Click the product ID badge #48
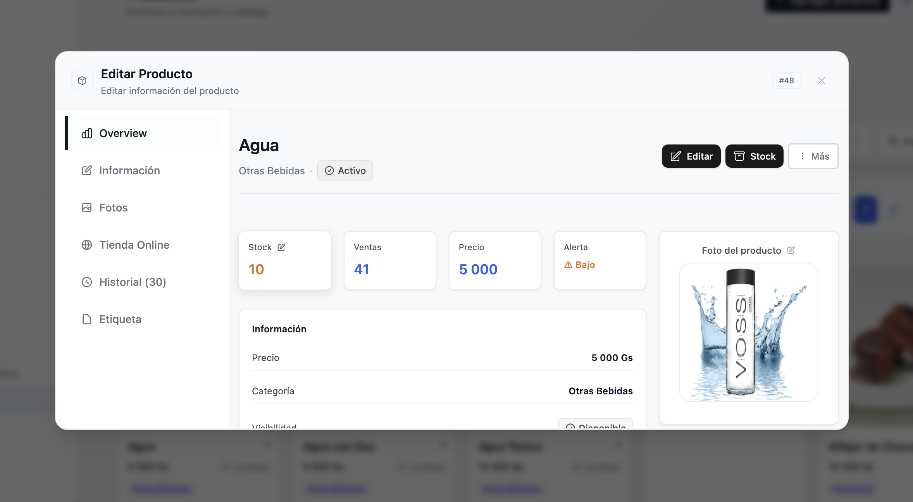This screenshot has width=913, height=502. point(786,80)
